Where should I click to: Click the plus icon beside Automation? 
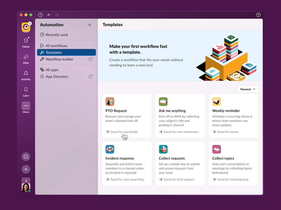pos(89,25)
